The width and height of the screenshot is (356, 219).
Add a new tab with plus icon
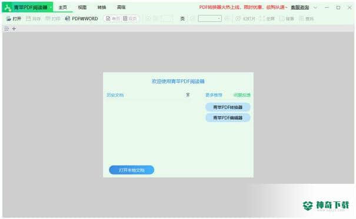click(x=14, y=29)
